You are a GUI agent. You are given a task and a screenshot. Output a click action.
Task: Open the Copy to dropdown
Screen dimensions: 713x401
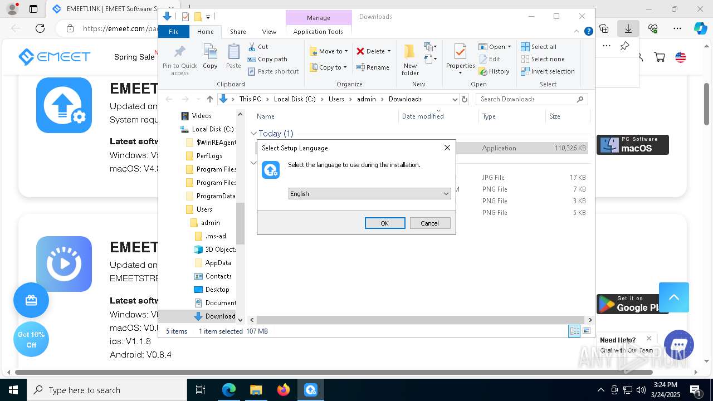(329, 67)
